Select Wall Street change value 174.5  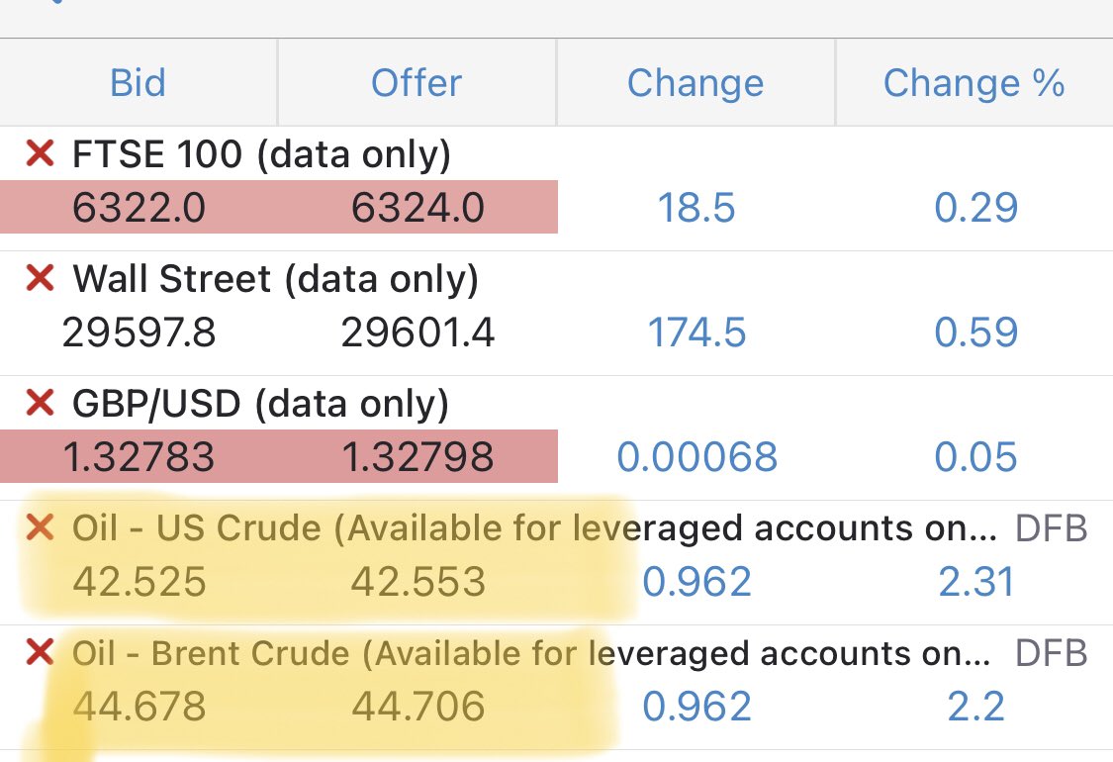tap(696, 333)
